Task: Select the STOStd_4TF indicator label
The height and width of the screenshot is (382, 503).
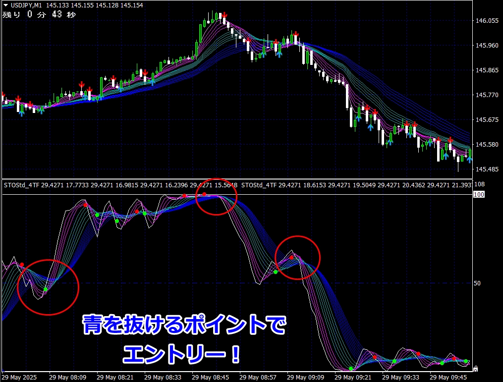Action: click(x=22, y=185)
